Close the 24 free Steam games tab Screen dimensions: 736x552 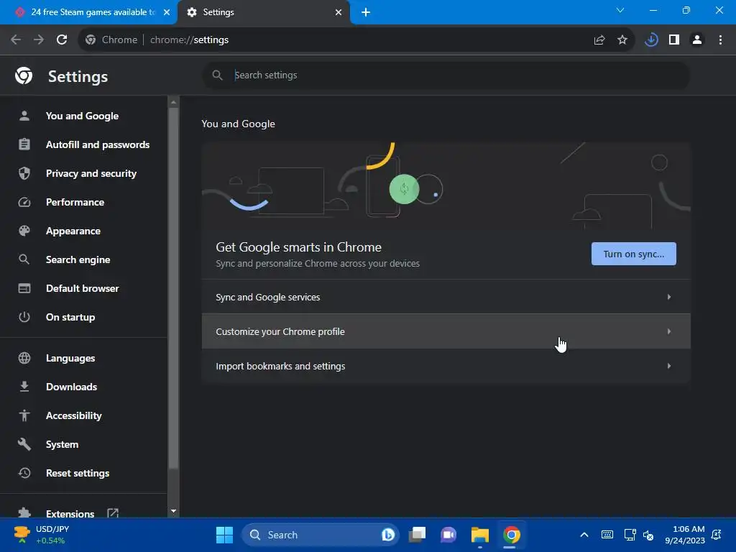[167, 12]
